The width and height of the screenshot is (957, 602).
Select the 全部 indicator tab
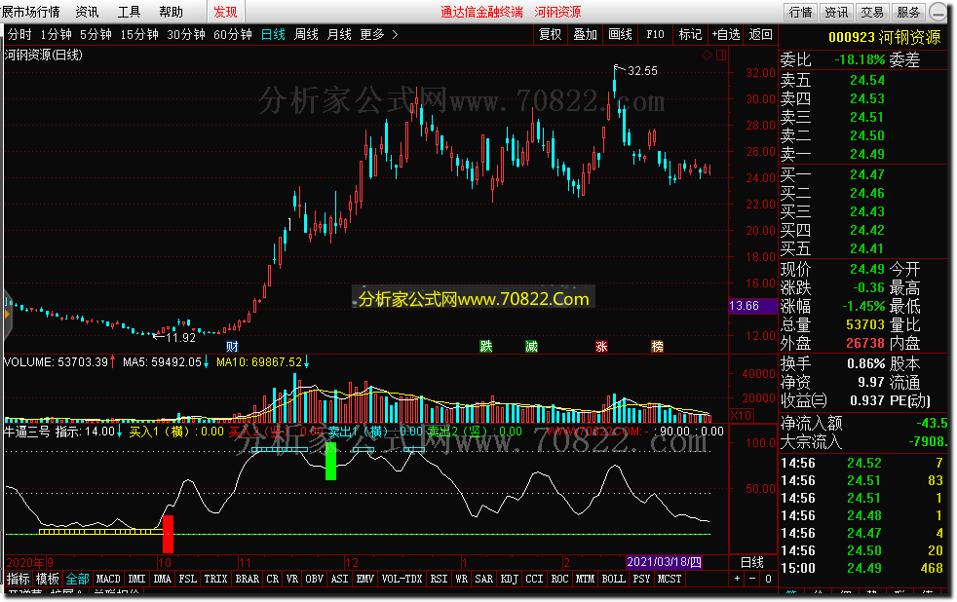click(78, 579)
